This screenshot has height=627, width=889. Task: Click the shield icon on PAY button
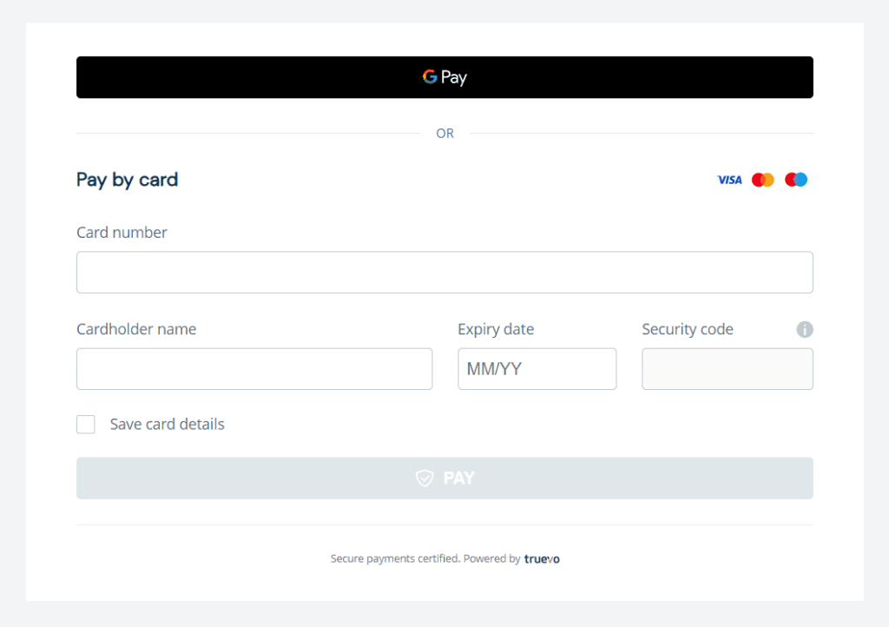(x=424, y=478)
